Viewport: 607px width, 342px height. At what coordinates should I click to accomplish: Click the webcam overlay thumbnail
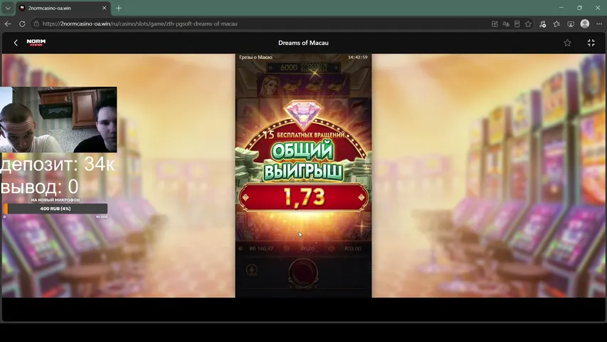[58, 120]
